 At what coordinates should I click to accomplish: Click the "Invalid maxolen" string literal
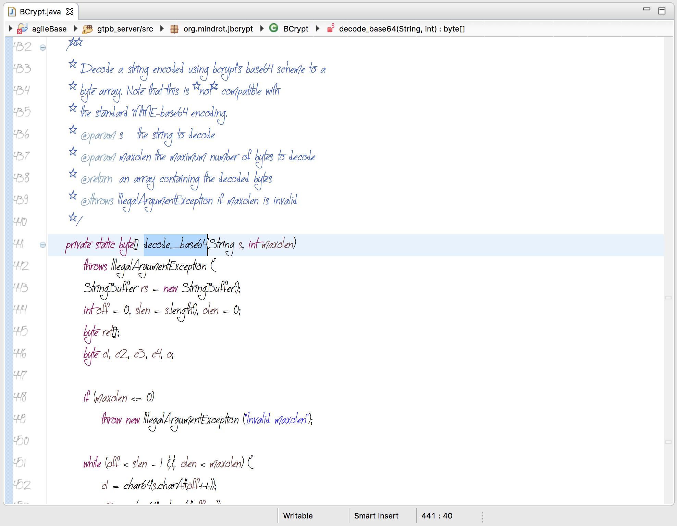coord(277,419)
